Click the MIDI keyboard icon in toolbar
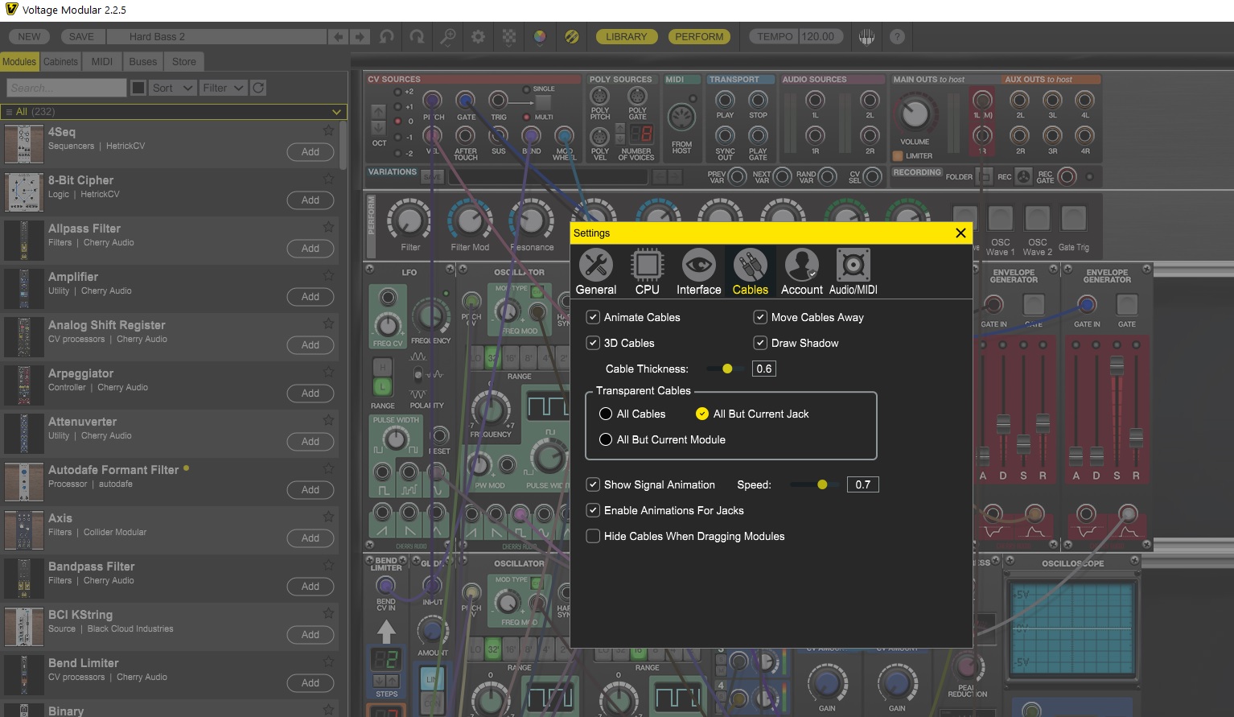The height and width of the screenshot is (717, 1234). click(866, 37)
